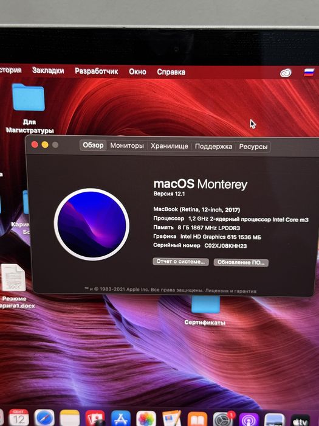The image size is (319, 426).
Task: Switch to the Ресурсы tab
Action: click(x=253, y=147)
